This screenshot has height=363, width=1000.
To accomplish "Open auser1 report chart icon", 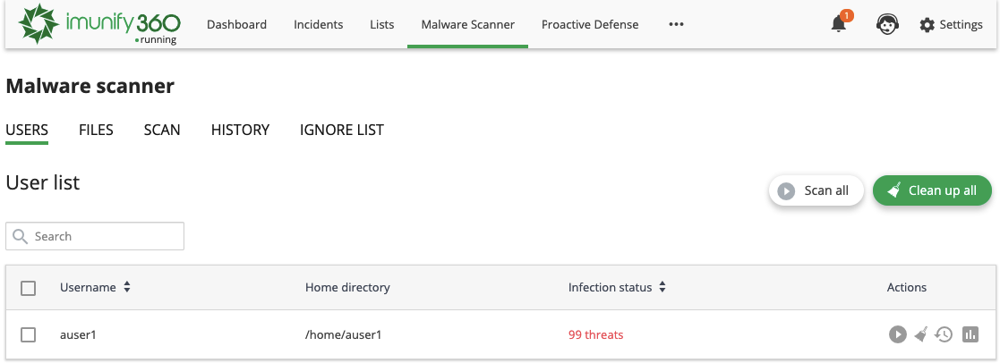I will coord(970,334).
